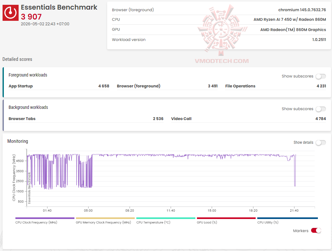
Task: Click the Browser Tabs label
Action: coord(22,119)
